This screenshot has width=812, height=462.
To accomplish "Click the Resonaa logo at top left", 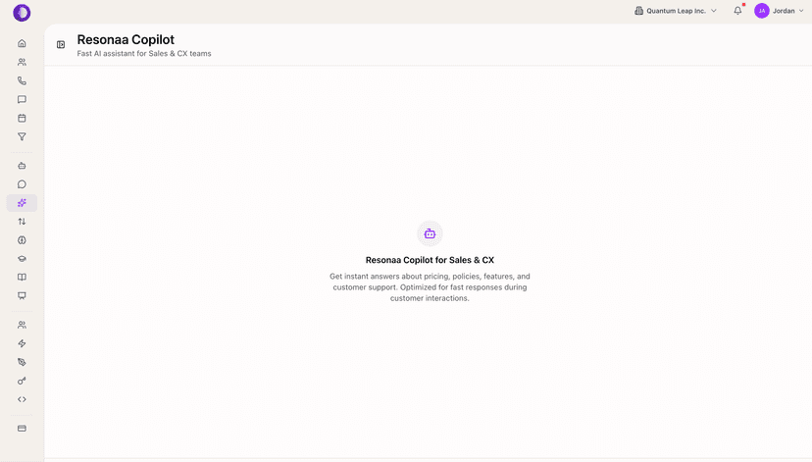I will tap(22, 13).
